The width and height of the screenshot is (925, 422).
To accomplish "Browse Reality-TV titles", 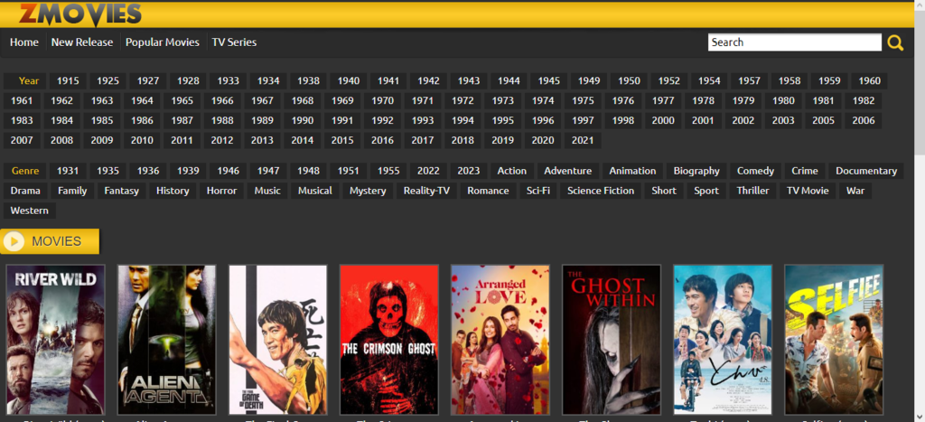I will pyautogui.click(x=426, y=192).
